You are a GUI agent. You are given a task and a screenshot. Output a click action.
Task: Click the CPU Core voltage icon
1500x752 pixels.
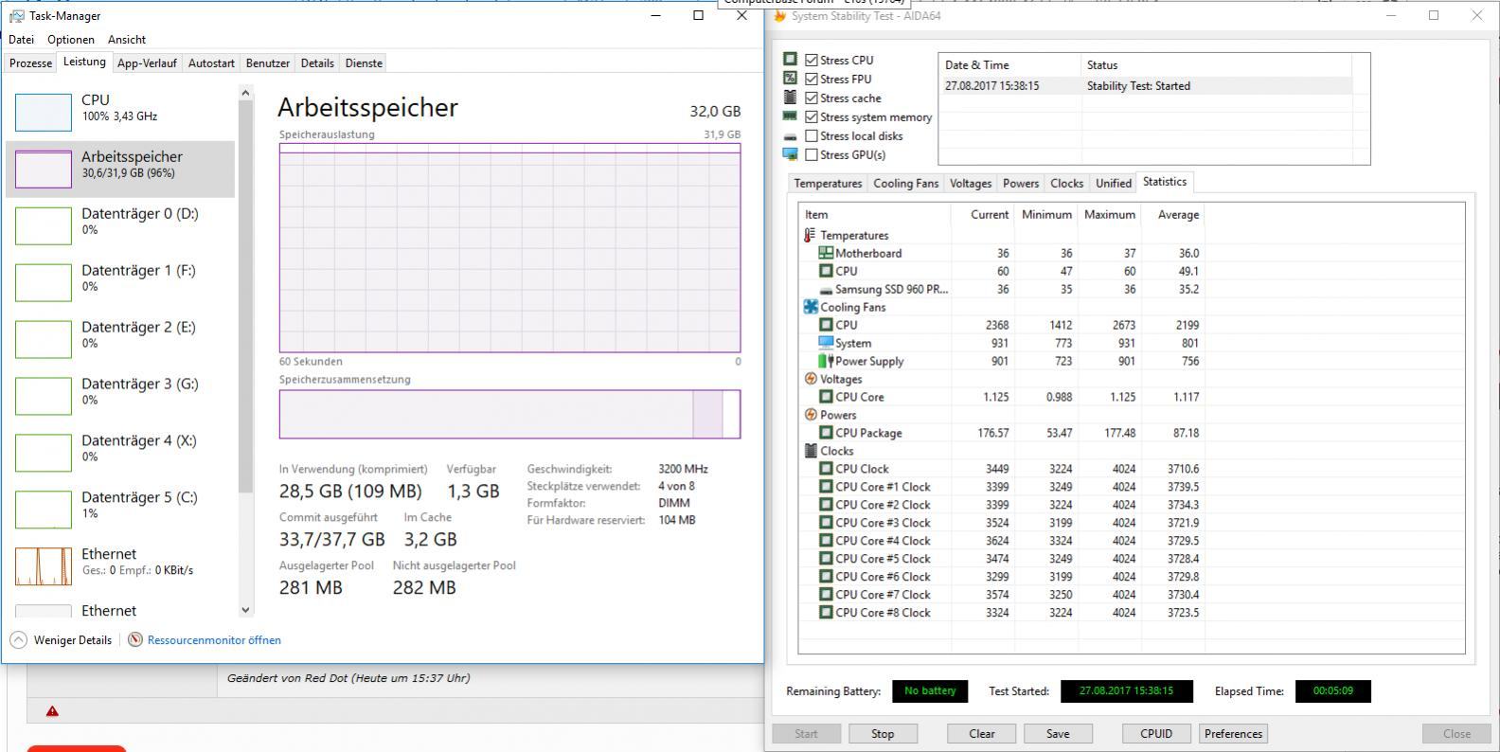pyautogui.click(x=826, y=397)
